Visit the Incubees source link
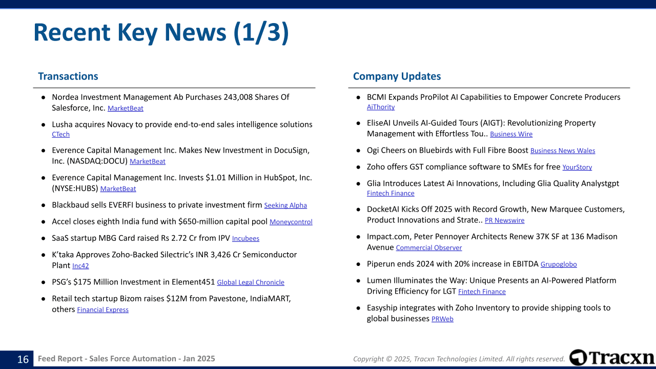 (x=245, y=239)
